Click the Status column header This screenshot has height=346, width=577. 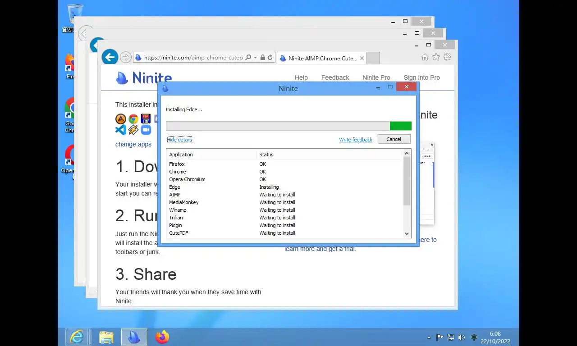(329, 155)
